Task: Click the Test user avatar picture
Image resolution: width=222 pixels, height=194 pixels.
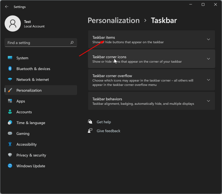Action: pos(13,23)
